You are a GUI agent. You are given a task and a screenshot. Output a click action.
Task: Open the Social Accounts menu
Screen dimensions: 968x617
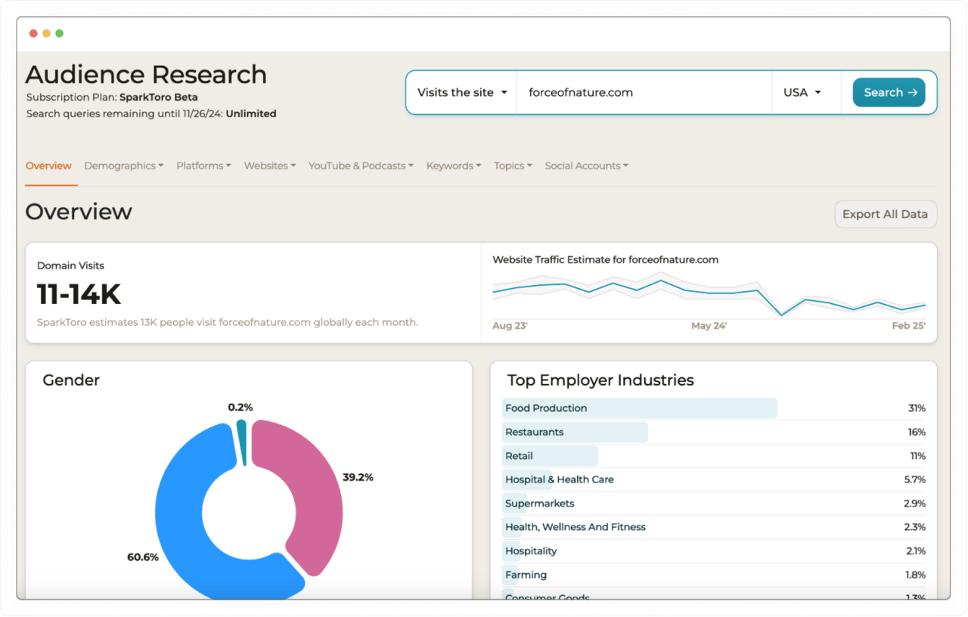click(x=586, y=166)
